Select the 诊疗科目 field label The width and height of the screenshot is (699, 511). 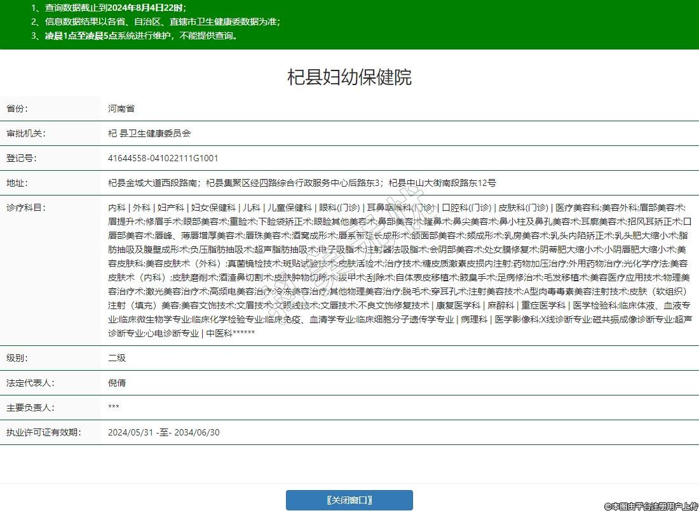pos(26,208)
